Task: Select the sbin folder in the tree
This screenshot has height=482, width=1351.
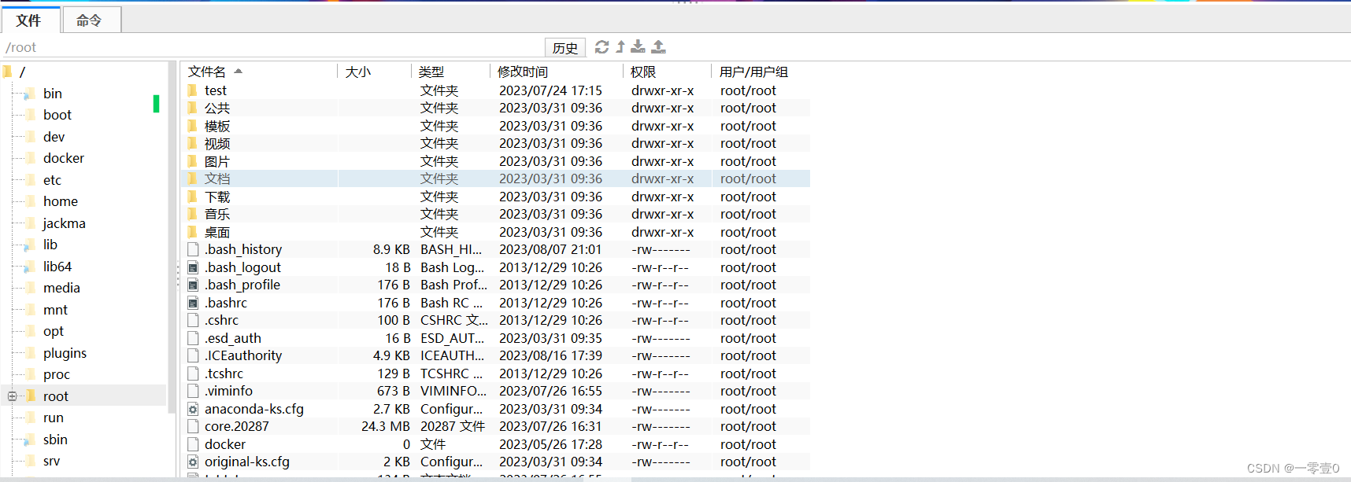Action: [55, 440]
